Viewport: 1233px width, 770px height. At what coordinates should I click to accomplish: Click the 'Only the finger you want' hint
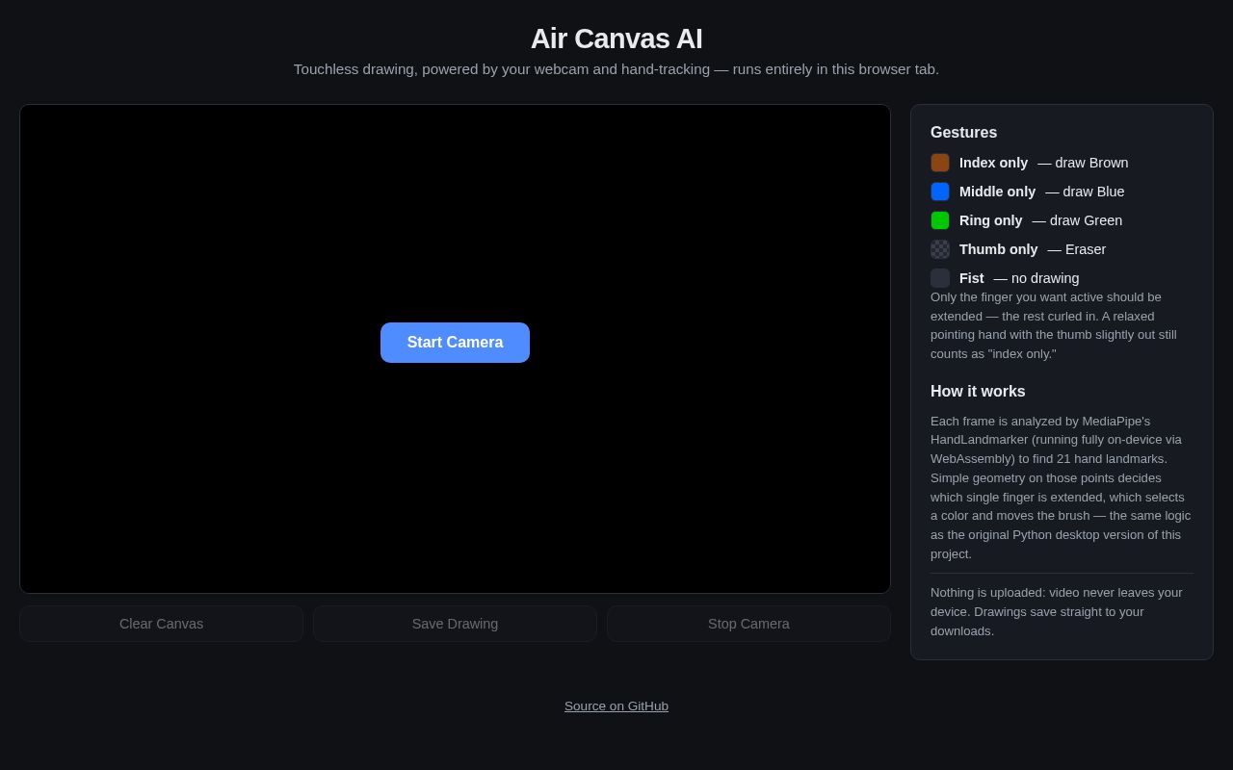pyautogui.click(x=1062, y=325)
